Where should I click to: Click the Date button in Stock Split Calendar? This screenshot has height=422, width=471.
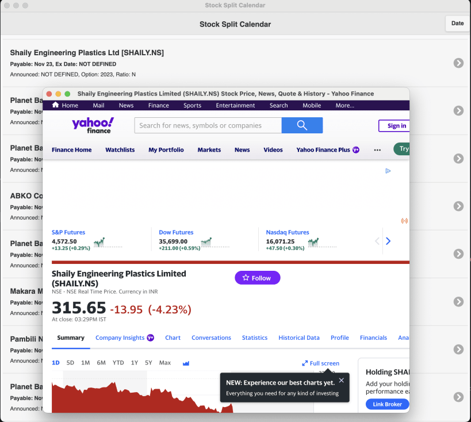pos(457,24)
